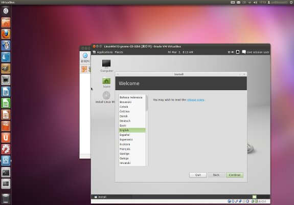Open the network indicator in Ubuntu top panel

250,2
